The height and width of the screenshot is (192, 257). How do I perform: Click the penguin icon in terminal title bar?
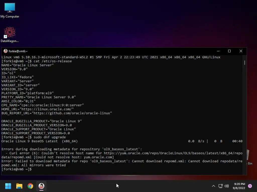(x=6, y=51)
